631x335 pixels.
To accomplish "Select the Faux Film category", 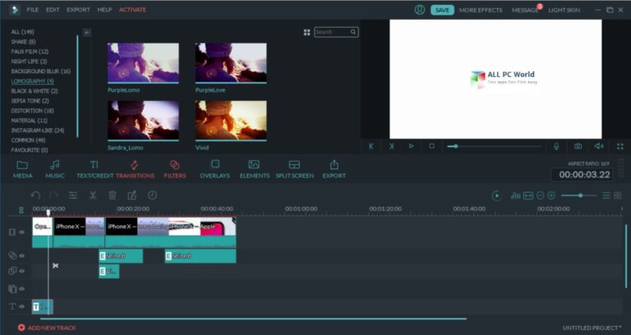I will (30, 52).
